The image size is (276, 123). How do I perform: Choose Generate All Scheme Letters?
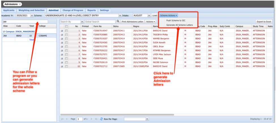[179, 25]
